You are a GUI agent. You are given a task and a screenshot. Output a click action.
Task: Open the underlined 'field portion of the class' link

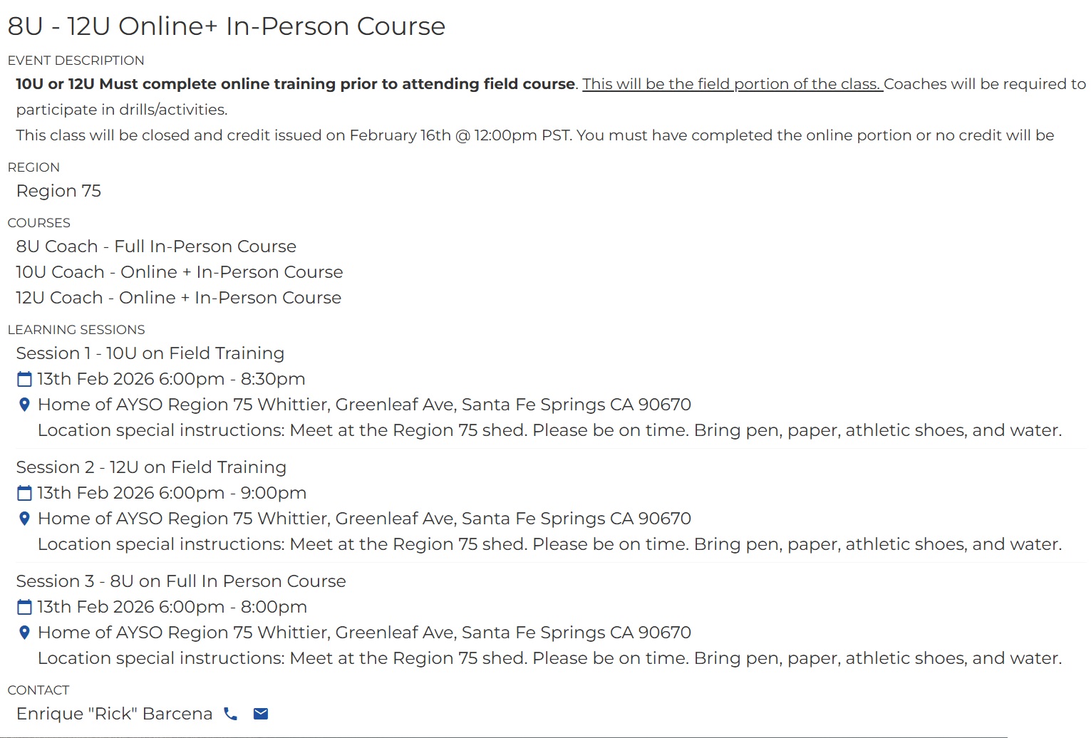click(732, 84)
